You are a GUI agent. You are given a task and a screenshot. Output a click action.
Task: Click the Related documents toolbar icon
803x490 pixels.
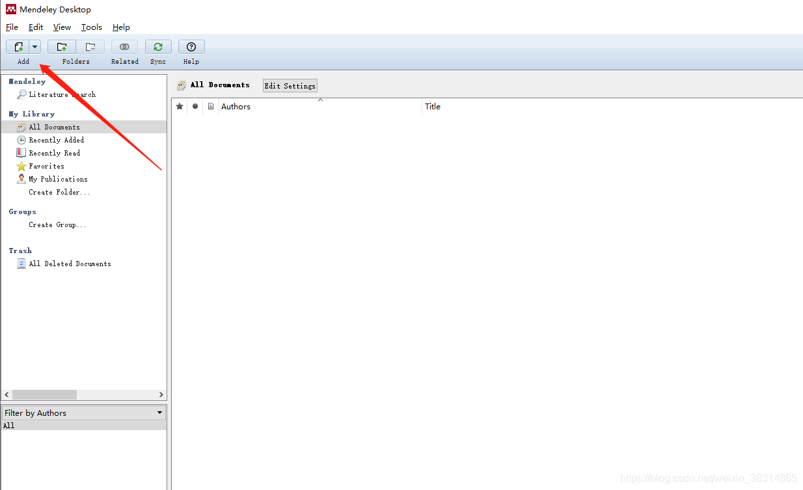124,47
